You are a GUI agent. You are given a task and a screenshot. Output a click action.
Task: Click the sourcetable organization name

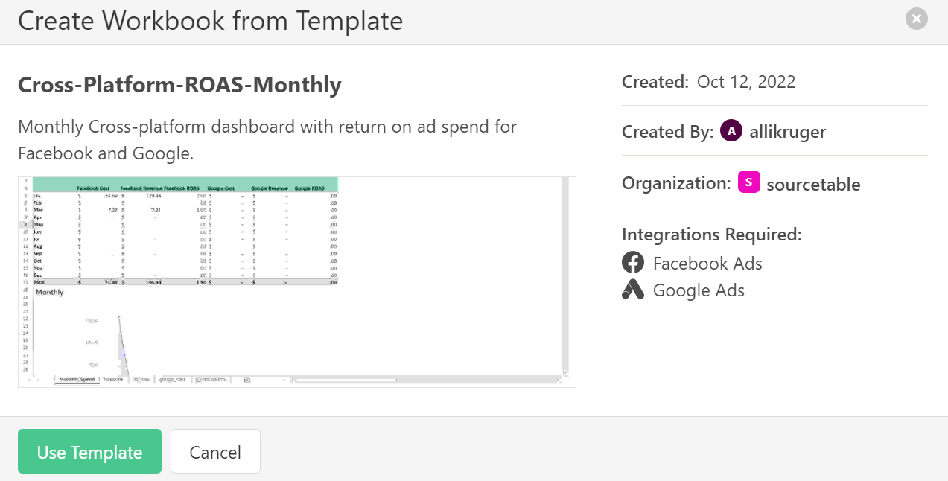click(x=813, y=183)
